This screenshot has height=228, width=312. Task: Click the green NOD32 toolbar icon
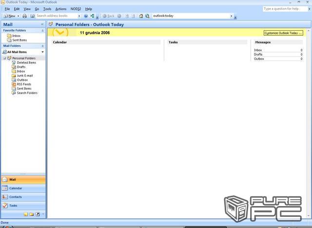[x=92, y=16]
